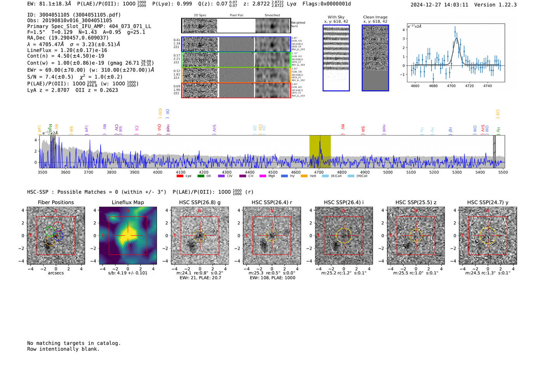Click the red SiII marker near 4900

tap(363, 130)
